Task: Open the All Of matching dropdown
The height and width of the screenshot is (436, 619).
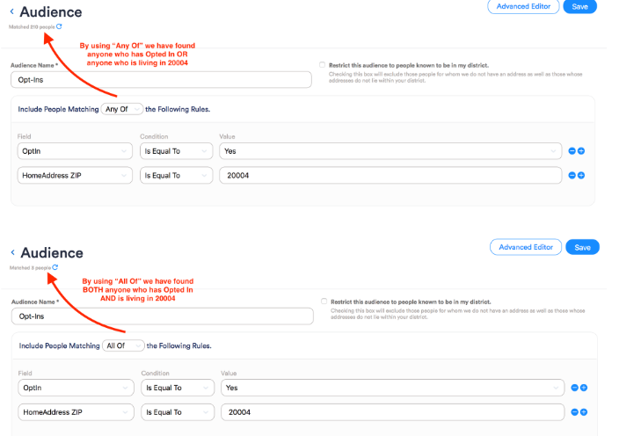Action: point(122,345)
